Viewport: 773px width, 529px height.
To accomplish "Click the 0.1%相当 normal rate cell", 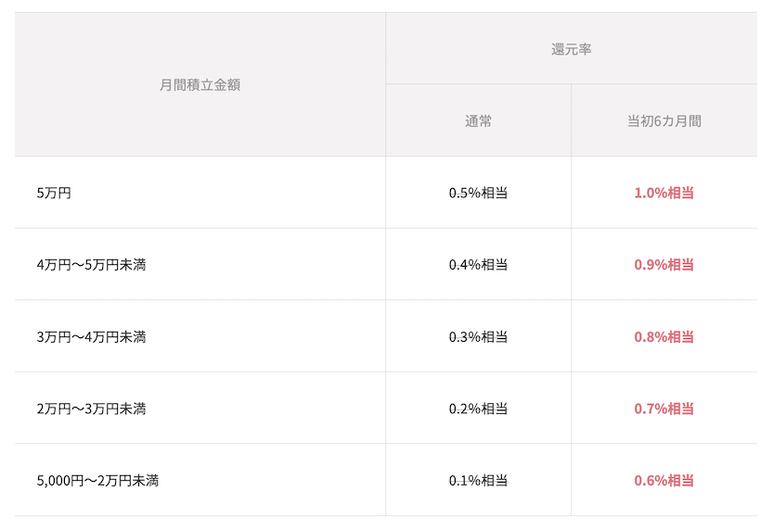I will (478, 481).
